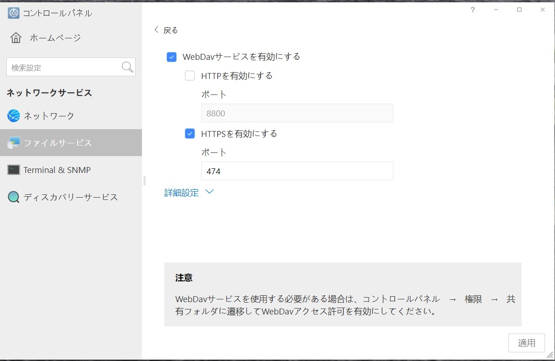Enable the HTTP checkbox
Screen dimensions: 555x361
(x=190, y=76)
